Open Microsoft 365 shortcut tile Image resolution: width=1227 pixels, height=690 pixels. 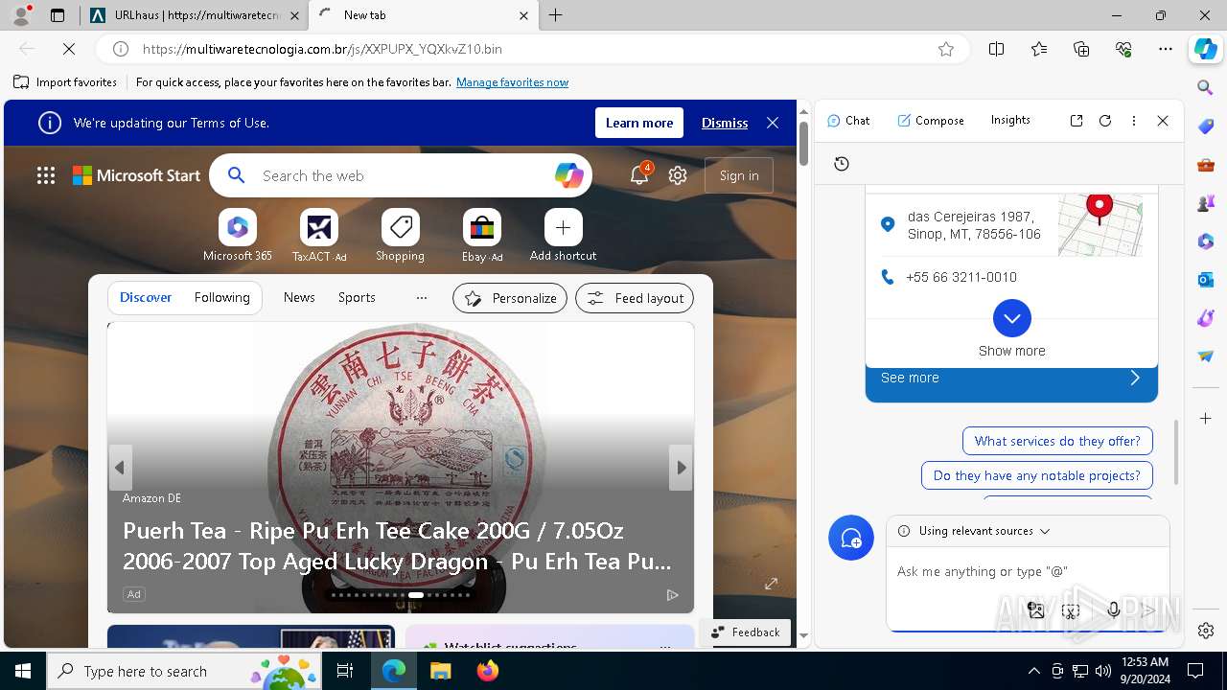click(238, 235)
